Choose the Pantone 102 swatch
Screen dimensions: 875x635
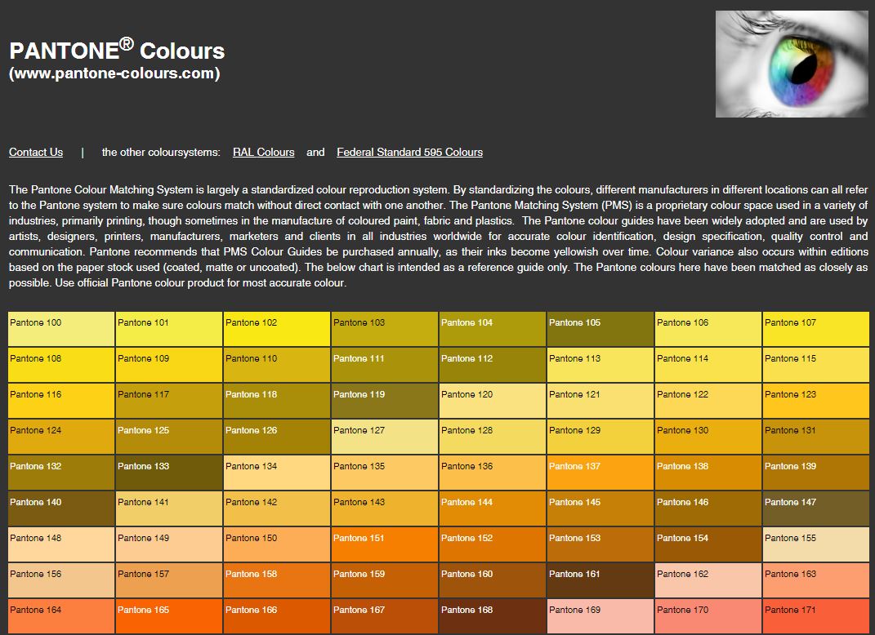(277, 329)
